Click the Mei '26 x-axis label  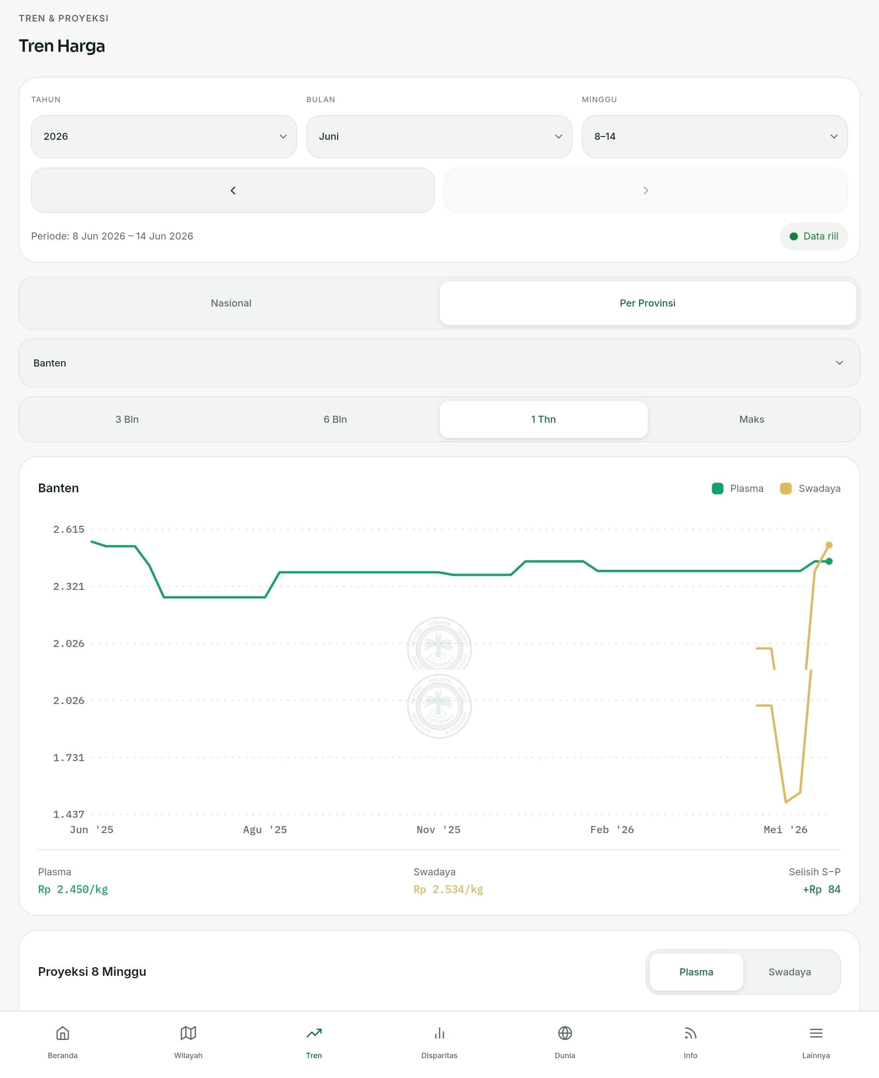(x=786, y=830)
